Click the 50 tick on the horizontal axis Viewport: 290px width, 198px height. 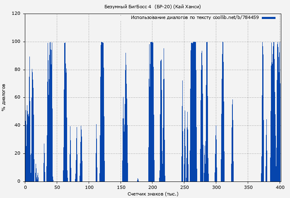coord(57,187)
